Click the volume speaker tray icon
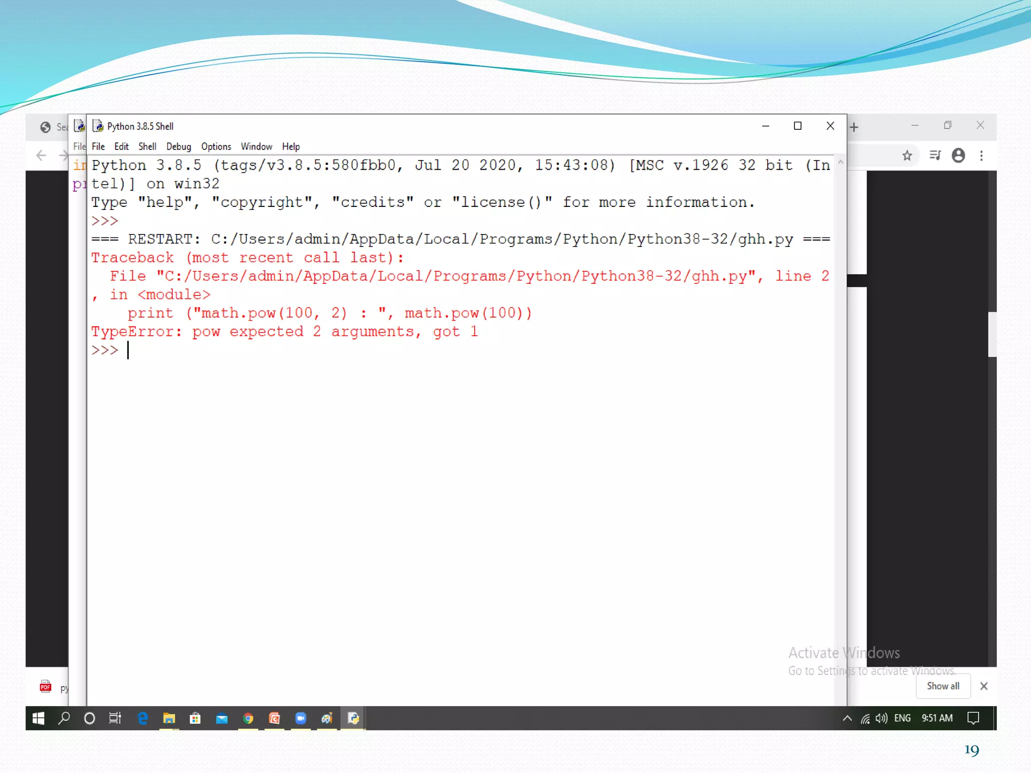Image resolution: width=1031 pixels, height=773 pixels. [x=881, y=718]
